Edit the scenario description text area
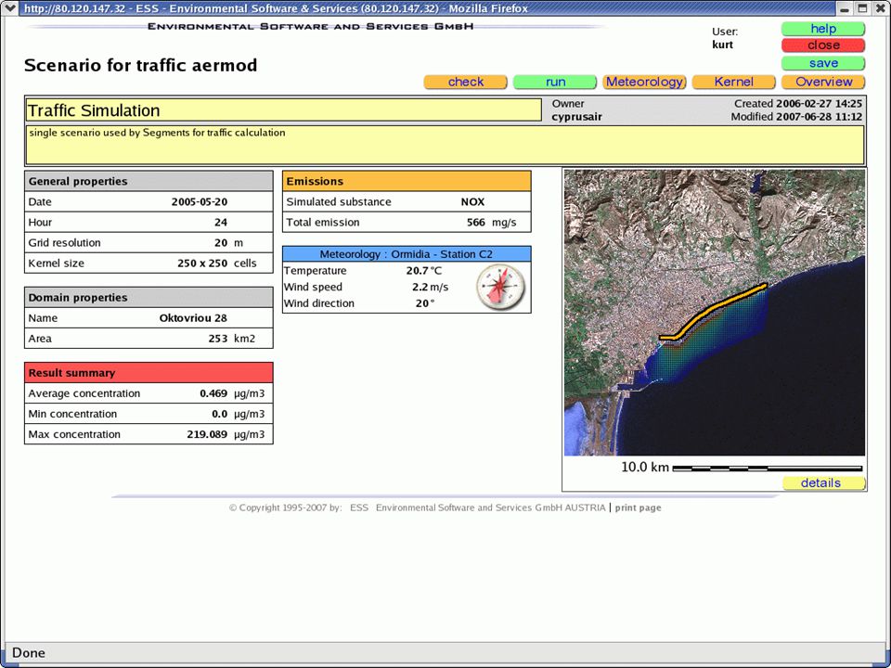The width and height of the screenshot is (891, 668). pyautogui.click(x=445, y=146)
